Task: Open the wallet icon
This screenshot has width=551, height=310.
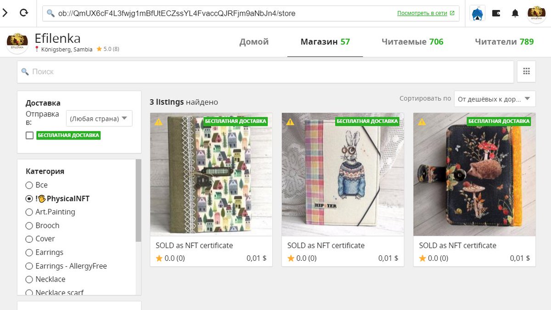Action: (496, 13)
